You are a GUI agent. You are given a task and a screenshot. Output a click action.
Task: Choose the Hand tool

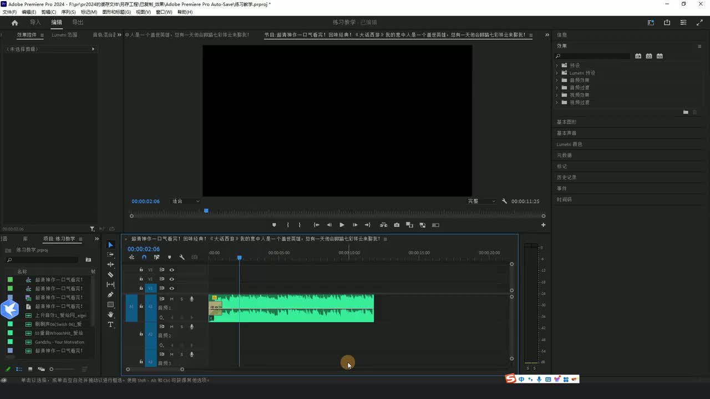110,314
